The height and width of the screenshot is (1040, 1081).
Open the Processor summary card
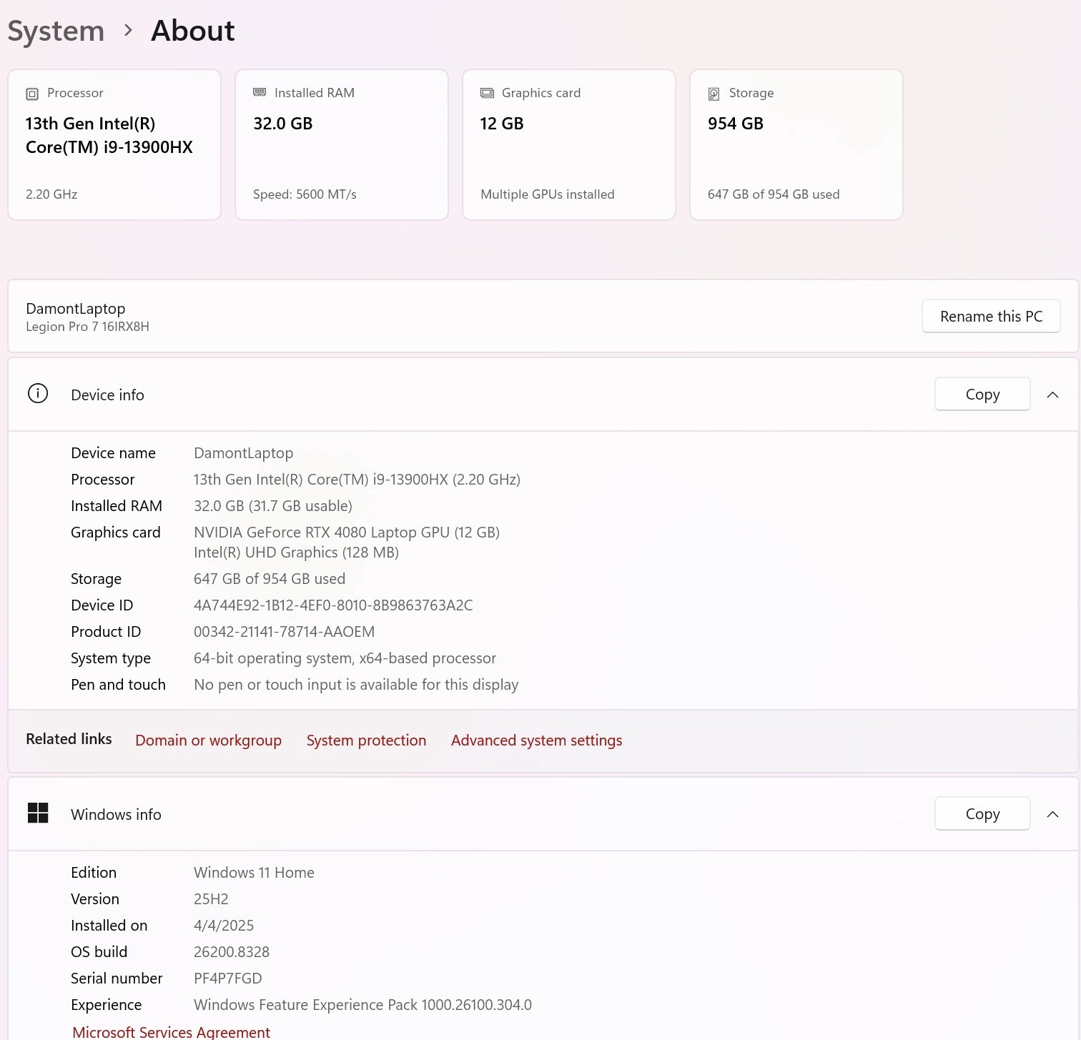coord(114,144)
